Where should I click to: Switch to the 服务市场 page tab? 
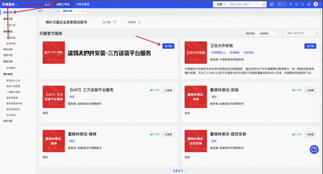[68, 11]
